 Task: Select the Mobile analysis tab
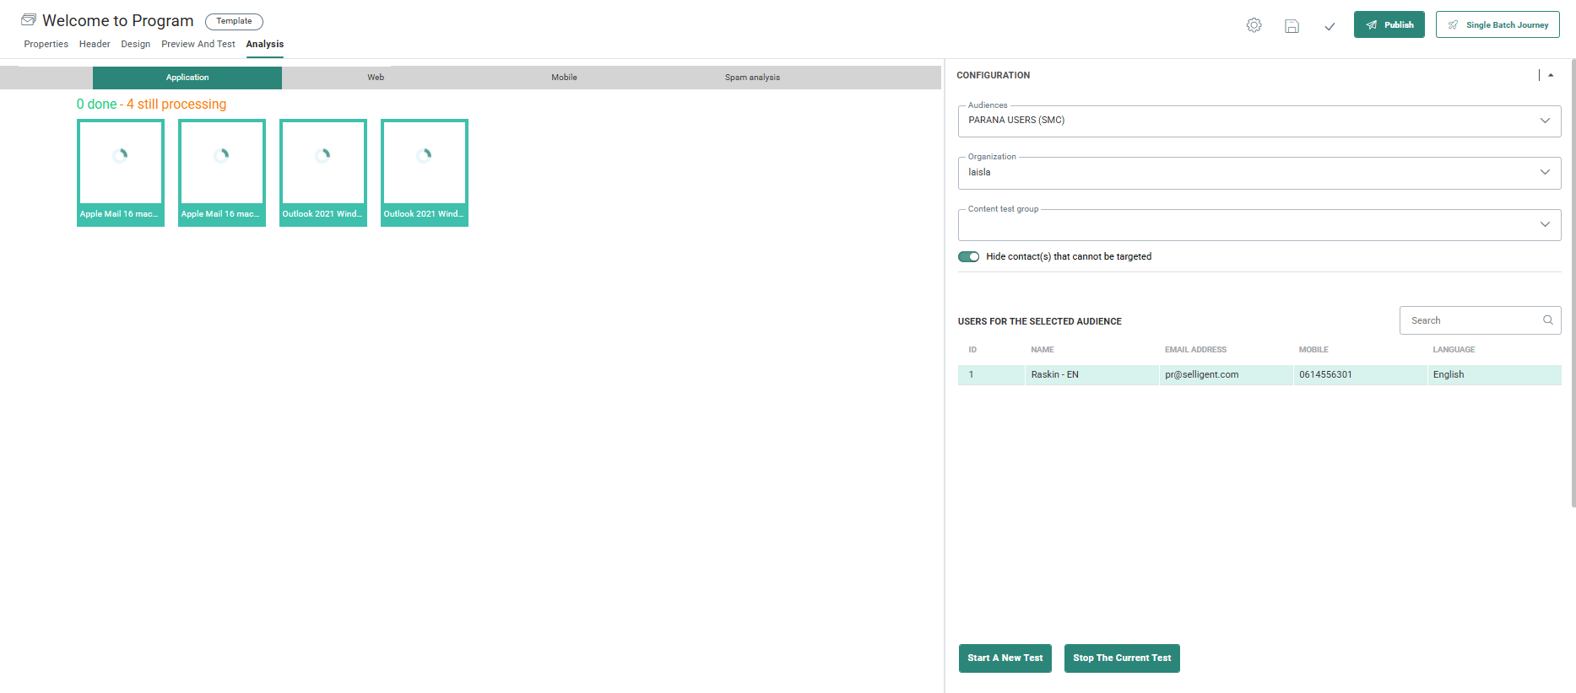coord(564,78)
